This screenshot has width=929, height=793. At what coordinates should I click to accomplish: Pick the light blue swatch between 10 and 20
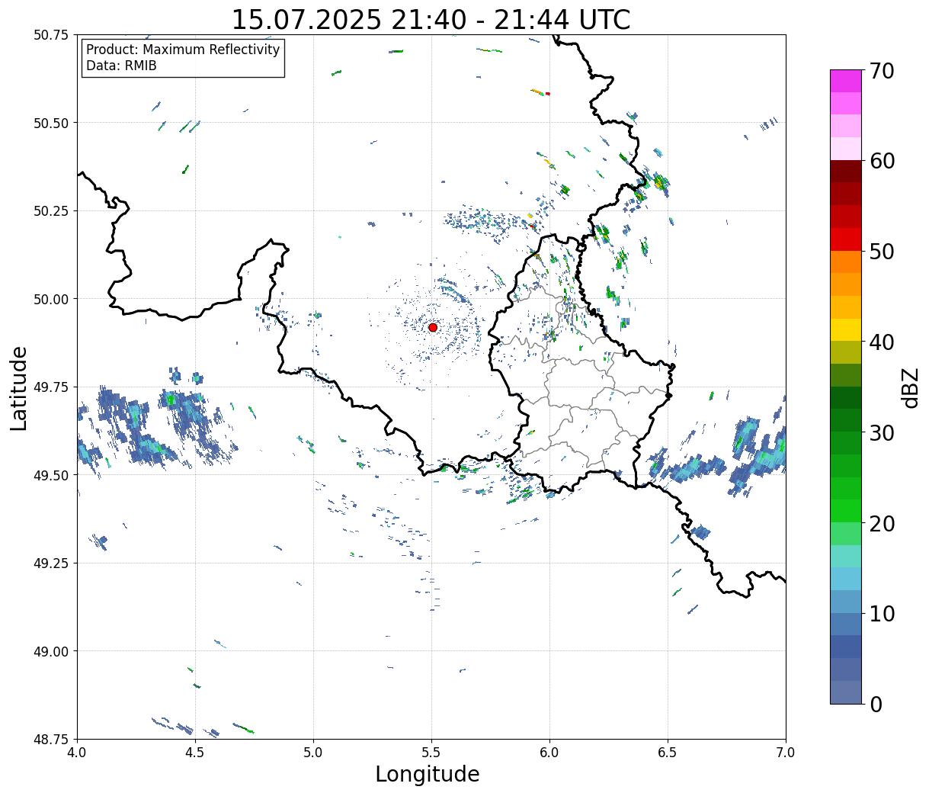846,579
